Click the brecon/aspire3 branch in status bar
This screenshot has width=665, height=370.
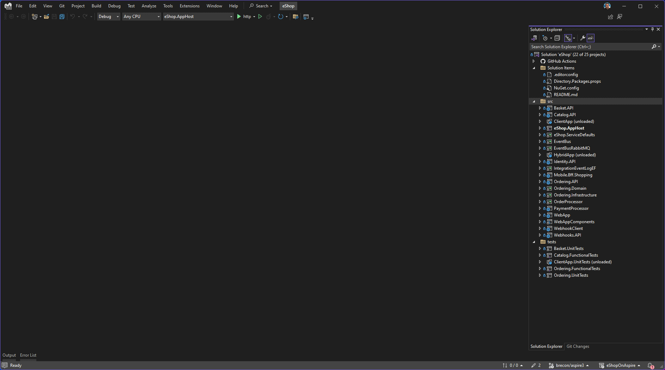pyautogui.click(x=569, y=365)
